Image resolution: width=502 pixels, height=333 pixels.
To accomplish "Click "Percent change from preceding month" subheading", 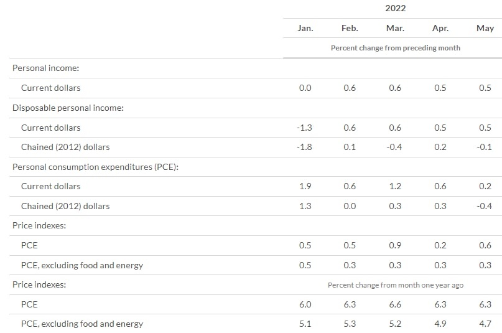I will 395,48.
